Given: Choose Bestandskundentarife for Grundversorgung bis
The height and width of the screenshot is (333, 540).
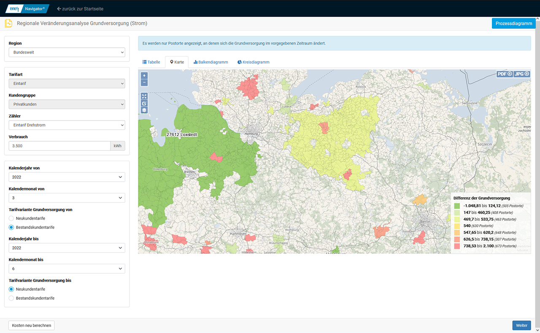Looking at the screenshot, I should point(11,298).
